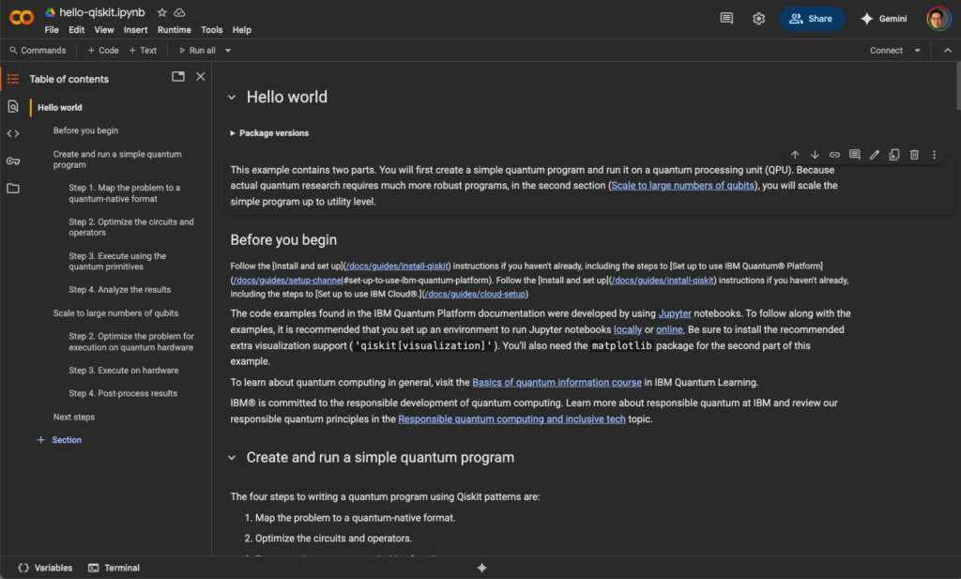Open the Insert menu
Image resolution: width=961 pixels, height=579 pixels.
tap(135, 29)
